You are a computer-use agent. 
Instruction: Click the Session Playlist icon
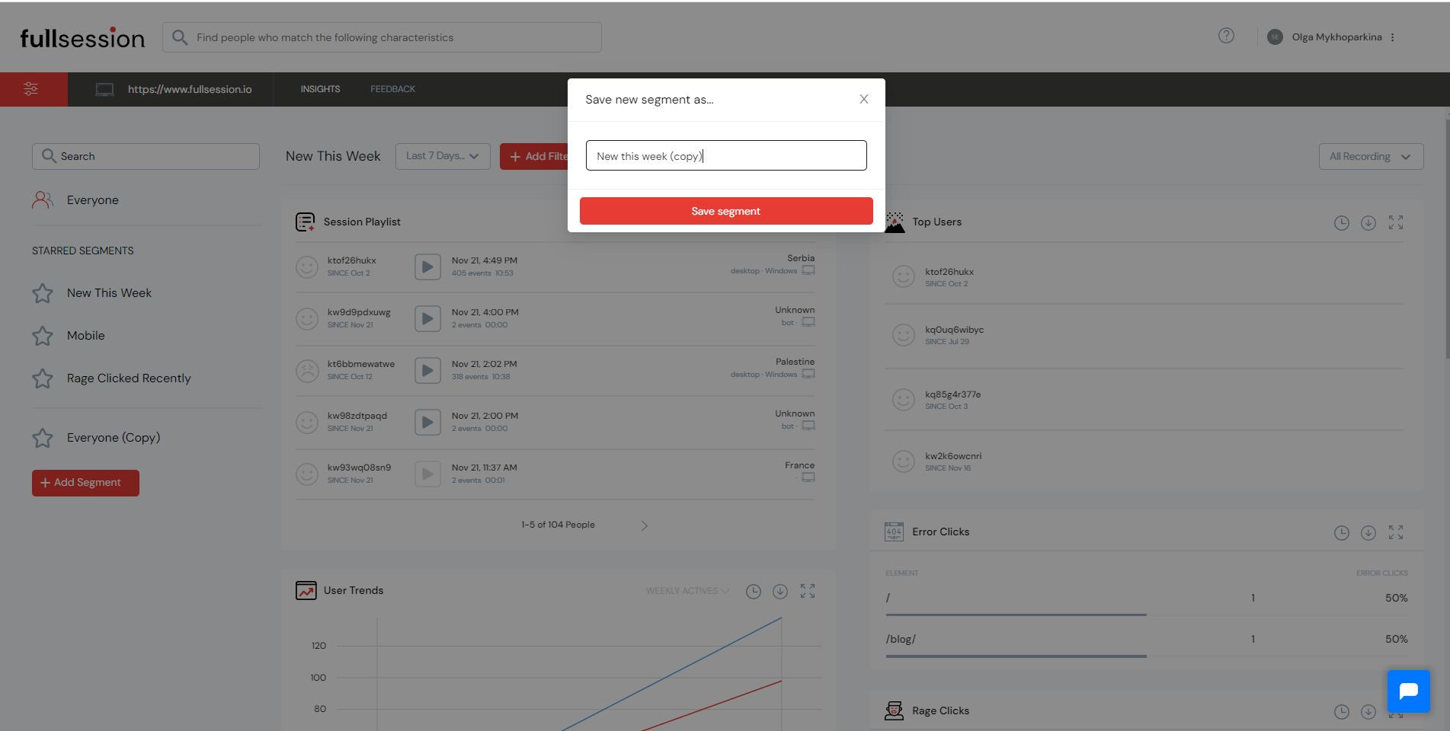point(306,222)
